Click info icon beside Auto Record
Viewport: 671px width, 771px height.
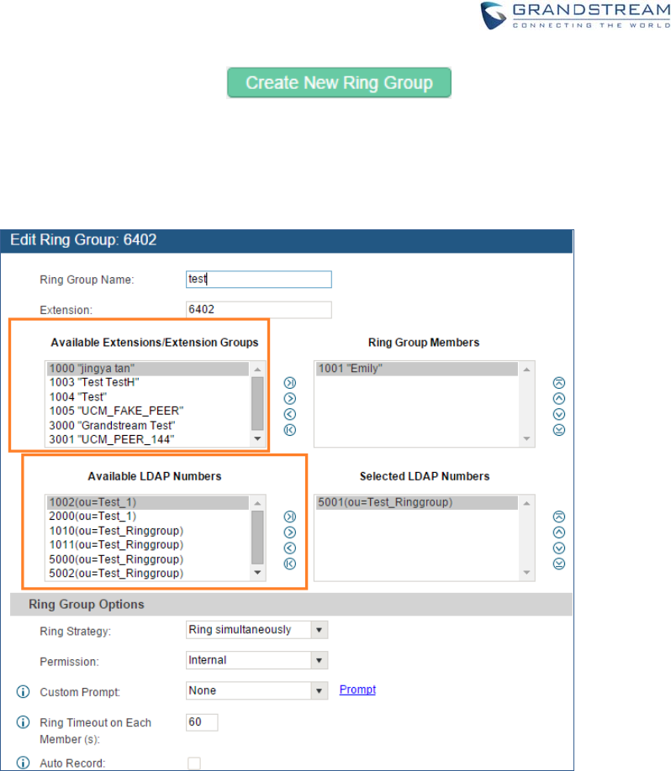coord(24,763)
